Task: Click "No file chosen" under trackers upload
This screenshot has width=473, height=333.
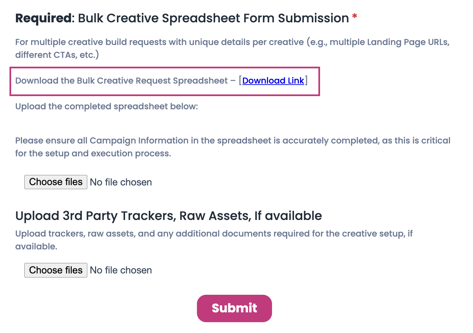Action: (x=121, y=270)
